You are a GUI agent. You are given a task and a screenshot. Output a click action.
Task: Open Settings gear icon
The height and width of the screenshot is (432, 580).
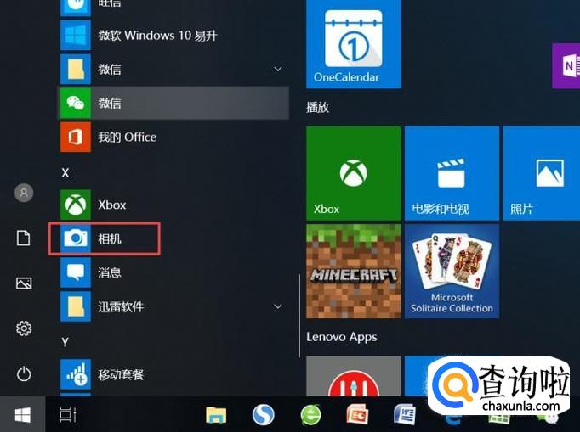pyautogui.click(x=24, y=328)
